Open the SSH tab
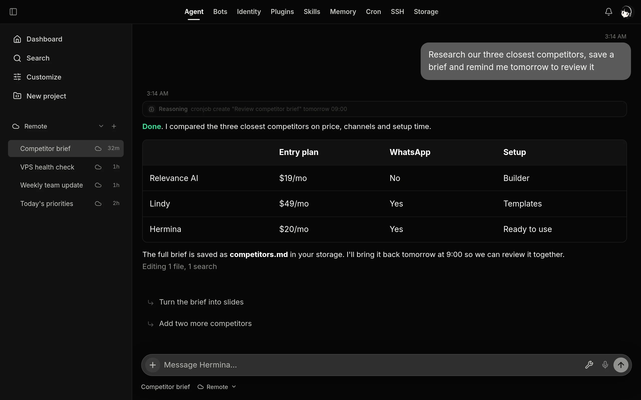 [397, 12]
